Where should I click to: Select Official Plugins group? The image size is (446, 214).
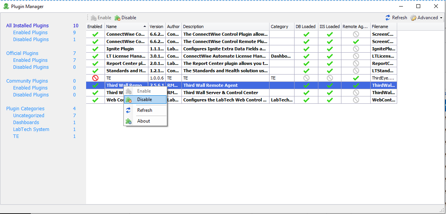pyautogui.click(x=22, y=53)
